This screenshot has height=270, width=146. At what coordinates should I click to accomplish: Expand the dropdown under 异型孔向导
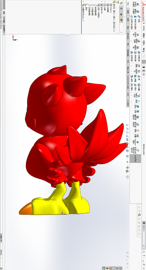[131, 41]
